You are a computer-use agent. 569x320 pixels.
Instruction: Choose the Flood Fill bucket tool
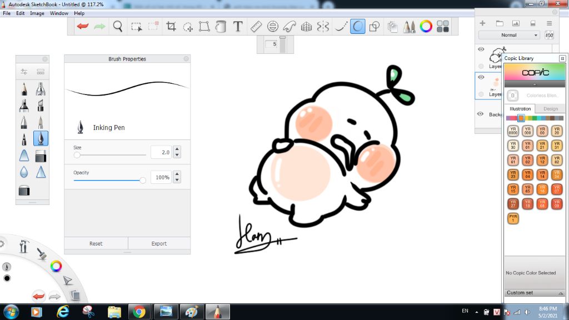click(x=221, y=27)
